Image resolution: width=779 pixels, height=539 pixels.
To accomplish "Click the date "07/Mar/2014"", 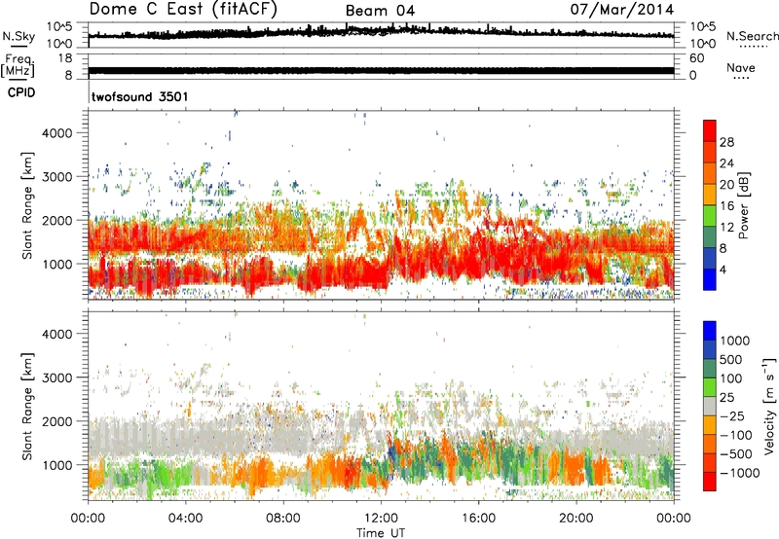I will pos(621,10).
